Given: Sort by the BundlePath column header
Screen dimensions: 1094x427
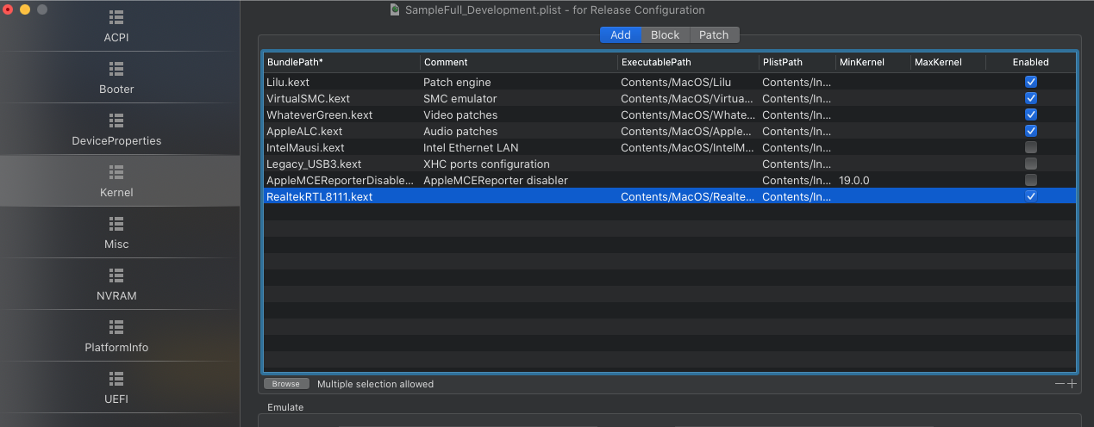Looking at the screenshot, I should (x=341, y=62).
